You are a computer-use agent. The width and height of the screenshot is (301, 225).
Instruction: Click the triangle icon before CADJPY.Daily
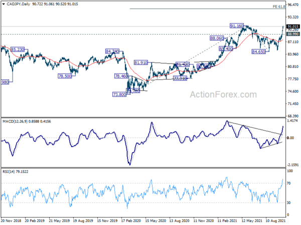(4, 4)
